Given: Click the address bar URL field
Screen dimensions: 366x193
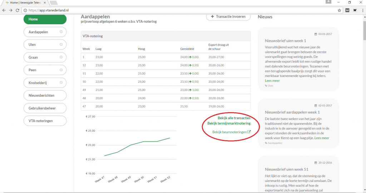Looking at the screenshot, I should pos(182,10).
